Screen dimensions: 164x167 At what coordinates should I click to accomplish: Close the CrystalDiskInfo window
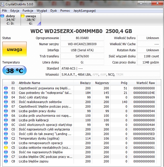coord(157,3)
